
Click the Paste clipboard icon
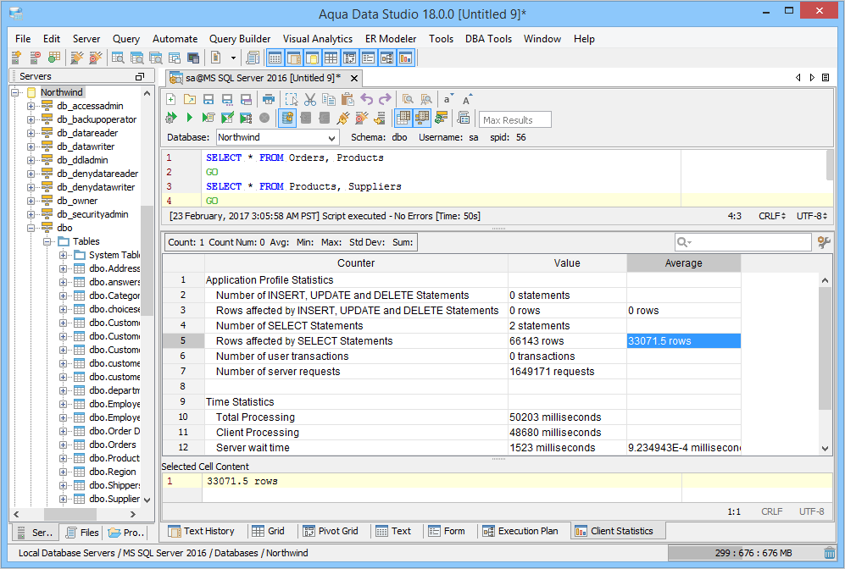pos(347,99)
